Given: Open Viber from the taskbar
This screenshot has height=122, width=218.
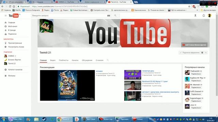Looking at the screenshot, I should [x=16, y=119].
